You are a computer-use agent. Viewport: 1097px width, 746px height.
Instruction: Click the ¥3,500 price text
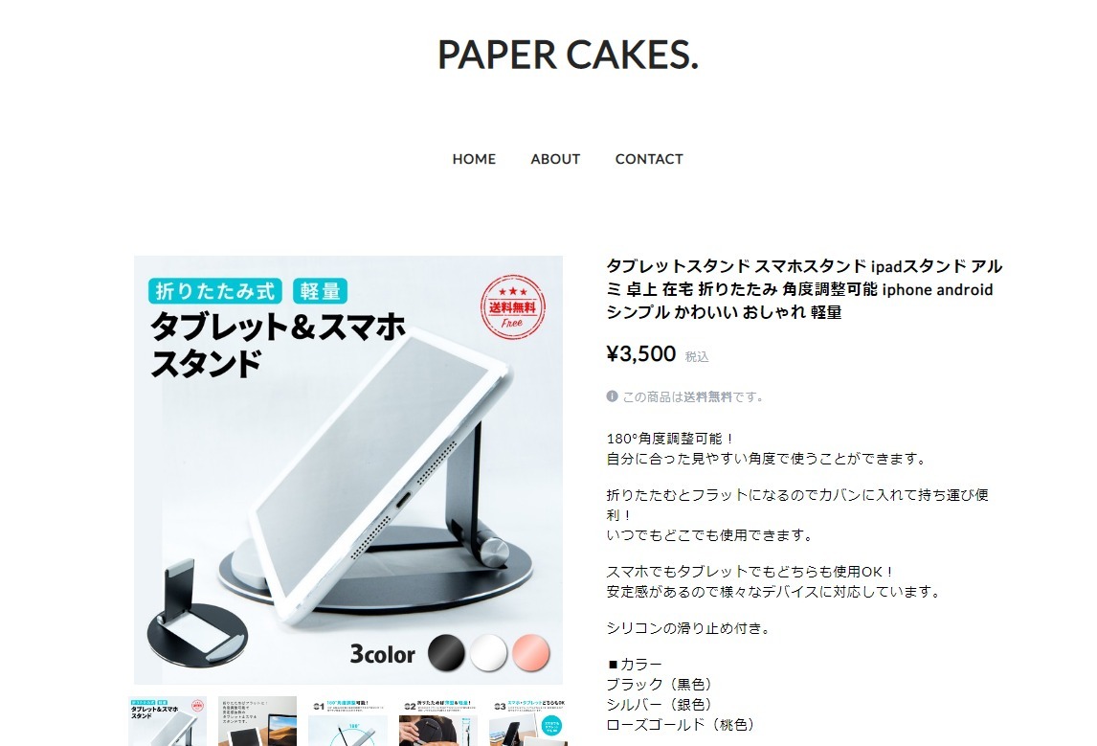(x=640, y=353)
